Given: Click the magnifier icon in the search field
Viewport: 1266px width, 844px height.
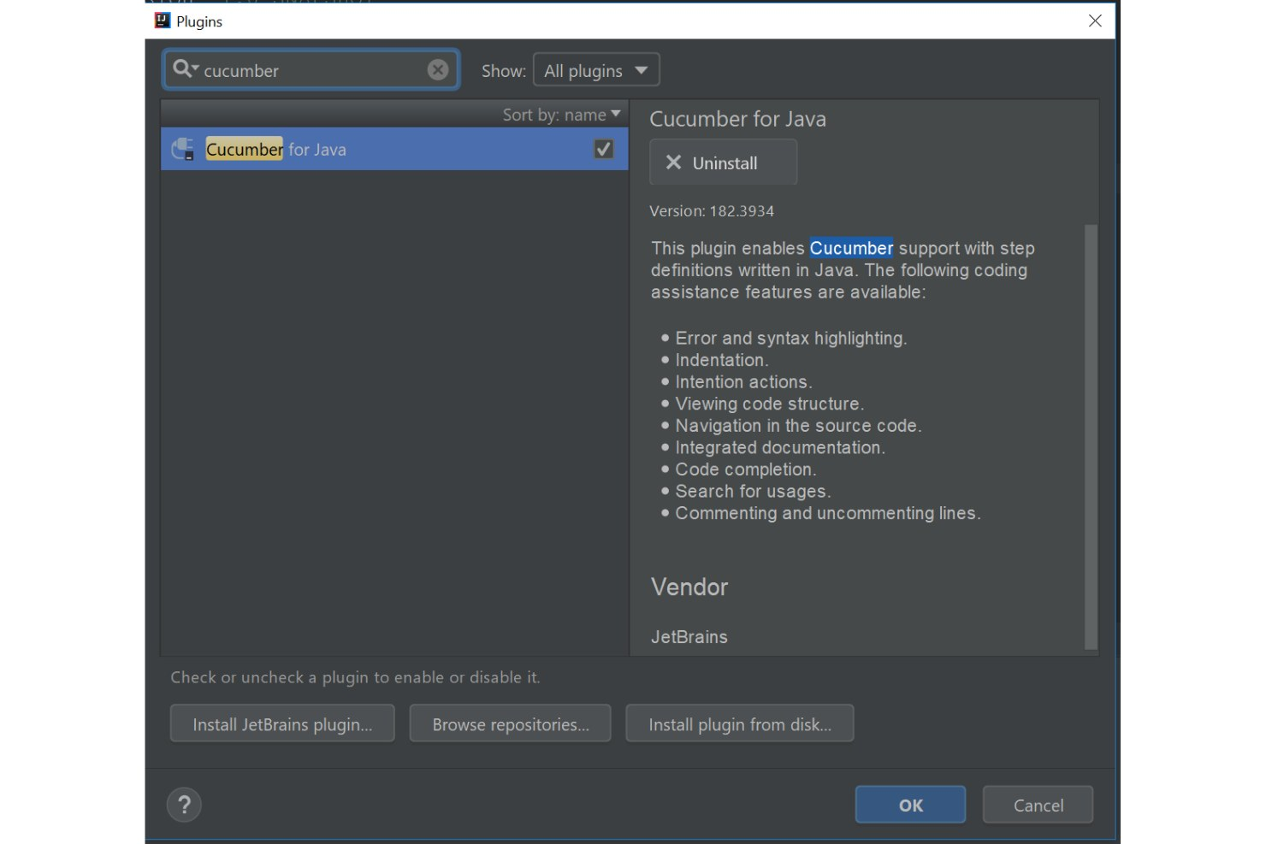Looking at the screenshot, I should (x=182, y=69).
